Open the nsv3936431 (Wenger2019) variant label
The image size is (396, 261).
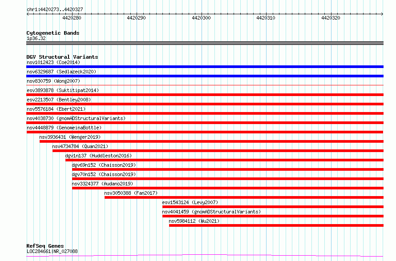point(70,137)
